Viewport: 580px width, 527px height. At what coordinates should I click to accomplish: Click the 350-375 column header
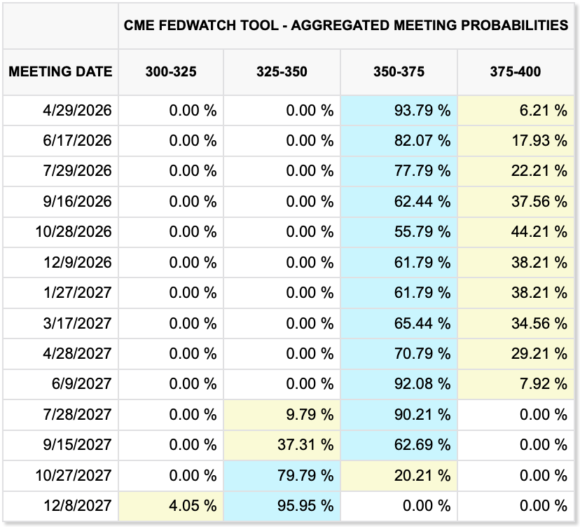(x=399, y=71)
